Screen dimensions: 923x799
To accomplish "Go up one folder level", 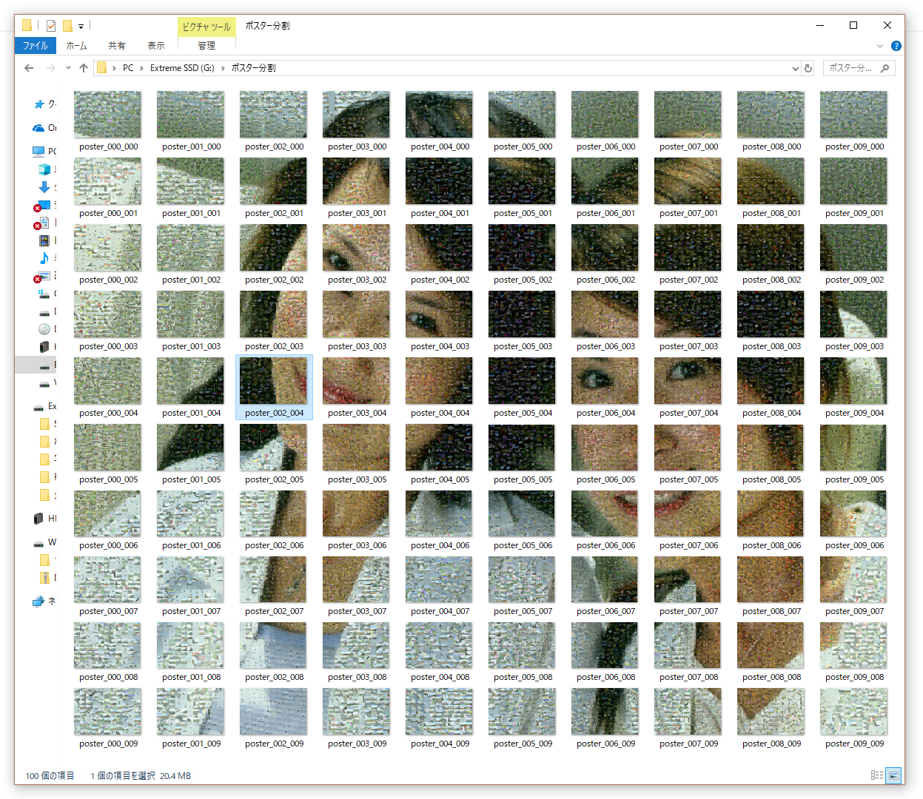I will click(84, 68).
